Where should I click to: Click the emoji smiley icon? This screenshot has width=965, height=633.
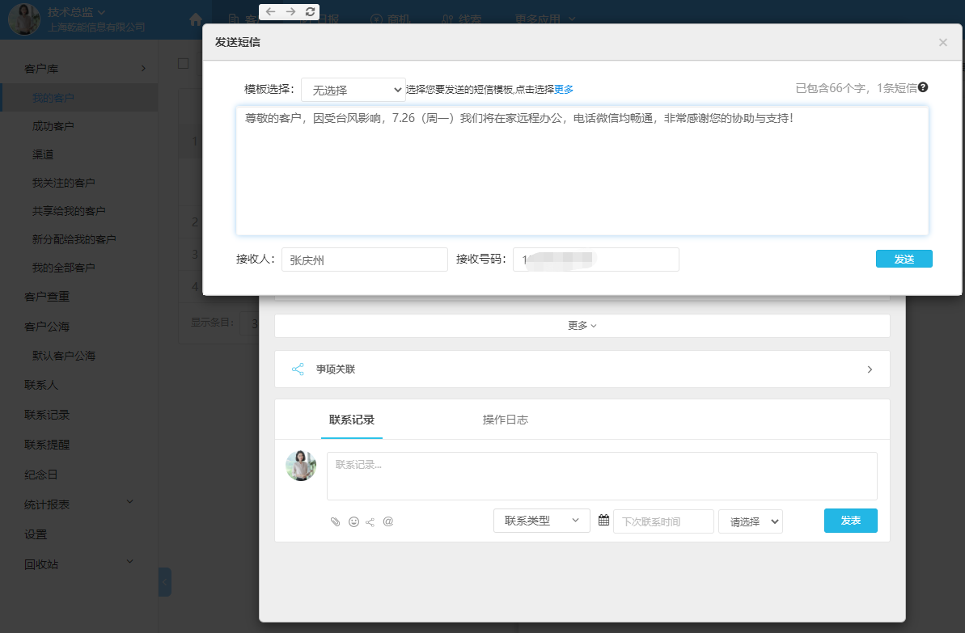(x=353, y=521)
